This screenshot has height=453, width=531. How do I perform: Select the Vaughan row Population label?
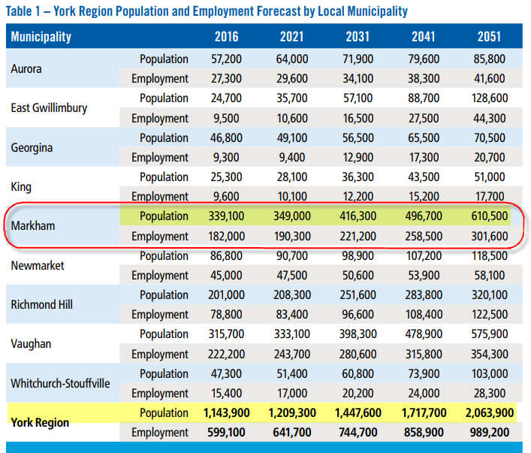164,334
